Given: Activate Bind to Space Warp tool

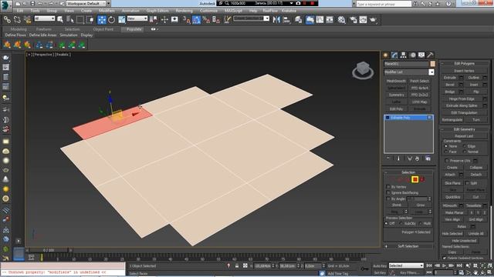Looking at the screenshot, I should click(x=28, y=20).
